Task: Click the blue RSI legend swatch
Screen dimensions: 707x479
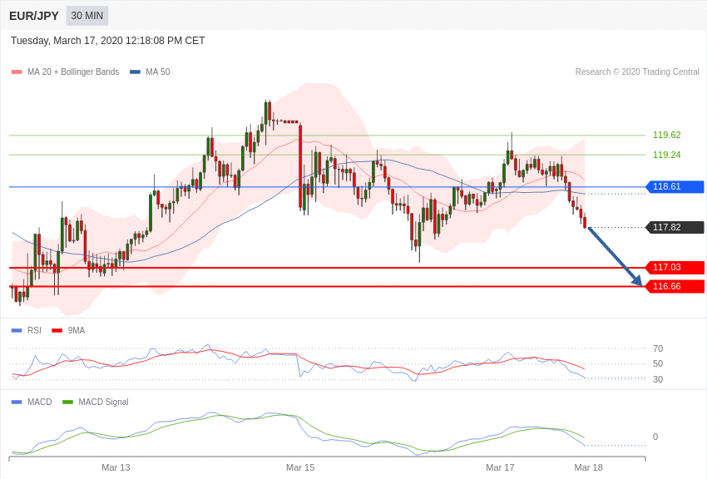Action: [x=17, y=330]
